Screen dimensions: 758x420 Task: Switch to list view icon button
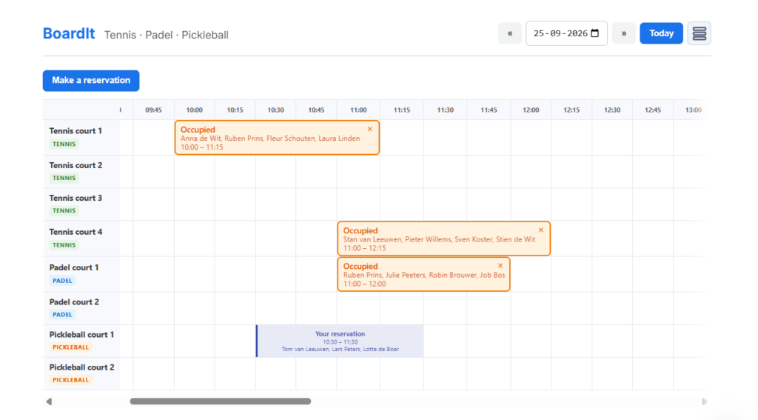coord(699,33)
